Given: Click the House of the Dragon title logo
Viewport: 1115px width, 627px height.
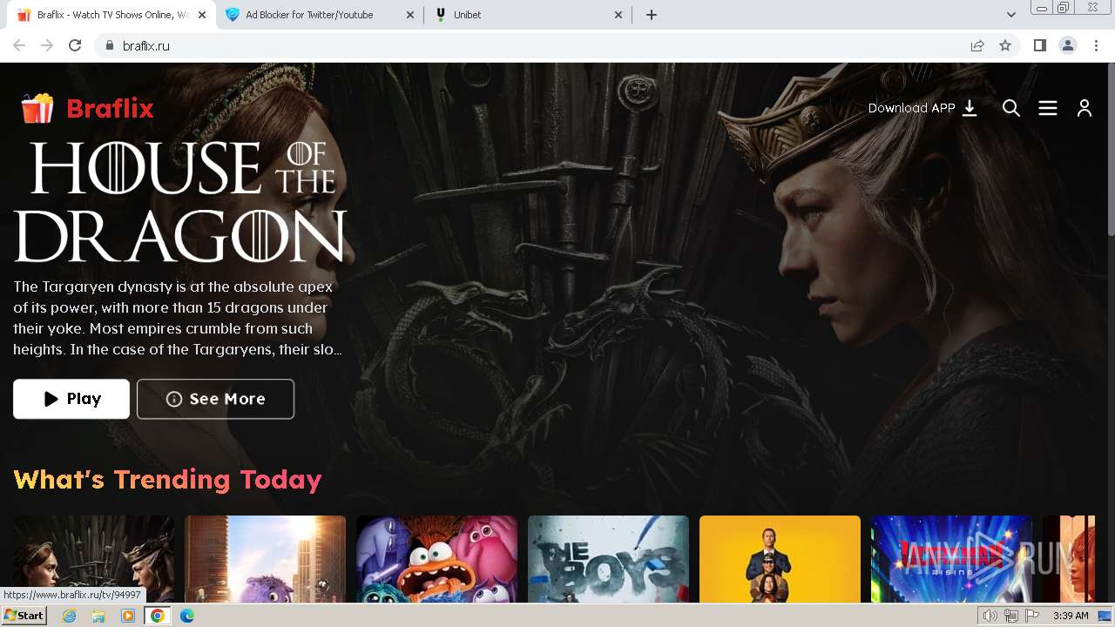Looking at the screenshot, I should [179, 201].
